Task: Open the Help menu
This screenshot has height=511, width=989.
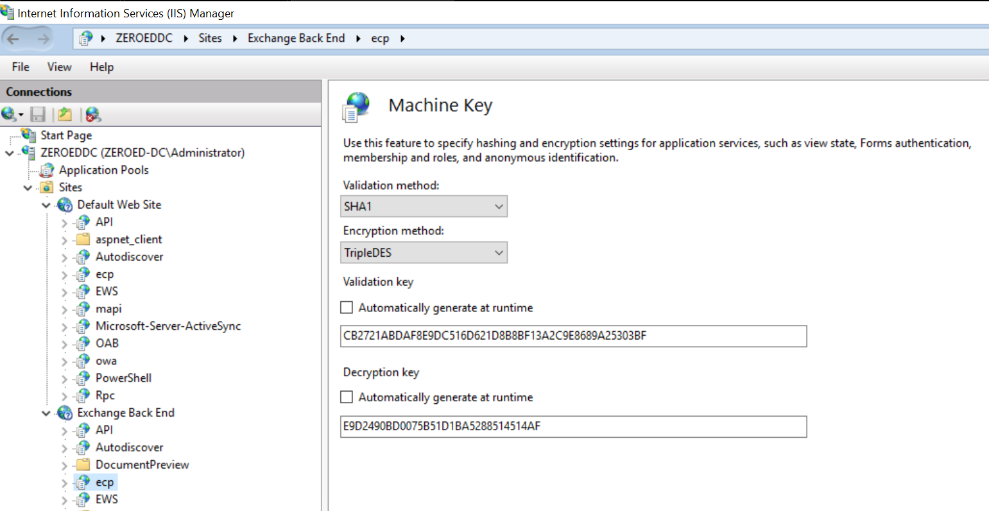Action: click(x=101, y=67)
